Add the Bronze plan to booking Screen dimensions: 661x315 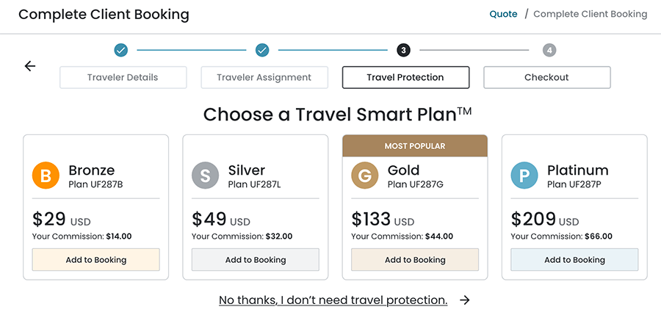pyautogui.click(x=95, y=260)
